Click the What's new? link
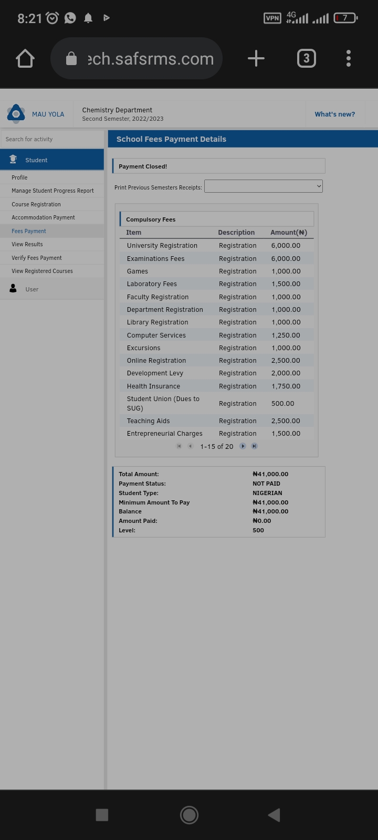This screenshot has width=378, height=840. (335, 114)
